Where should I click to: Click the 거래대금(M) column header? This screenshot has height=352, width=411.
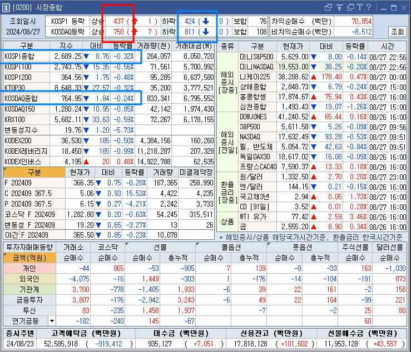click(193, 46)
